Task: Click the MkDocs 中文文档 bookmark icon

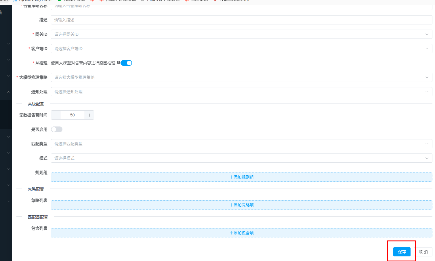Action: (142, 1)
